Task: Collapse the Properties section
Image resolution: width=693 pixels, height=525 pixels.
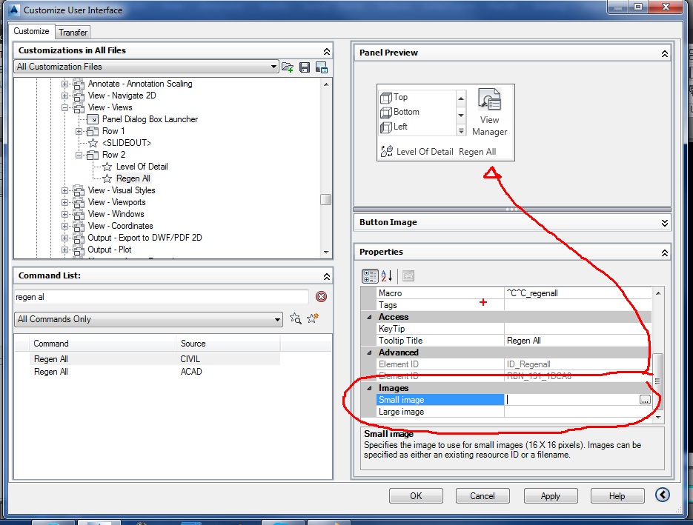Action: (664, 253)
